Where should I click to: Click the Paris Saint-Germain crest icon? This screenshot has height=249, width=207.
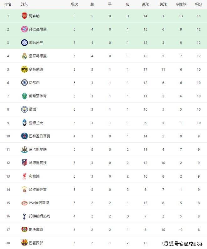pyautogui.click(x=24, y=136)
